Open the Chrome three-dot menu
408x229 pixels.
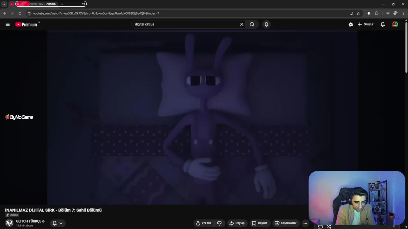click(403, 13)
